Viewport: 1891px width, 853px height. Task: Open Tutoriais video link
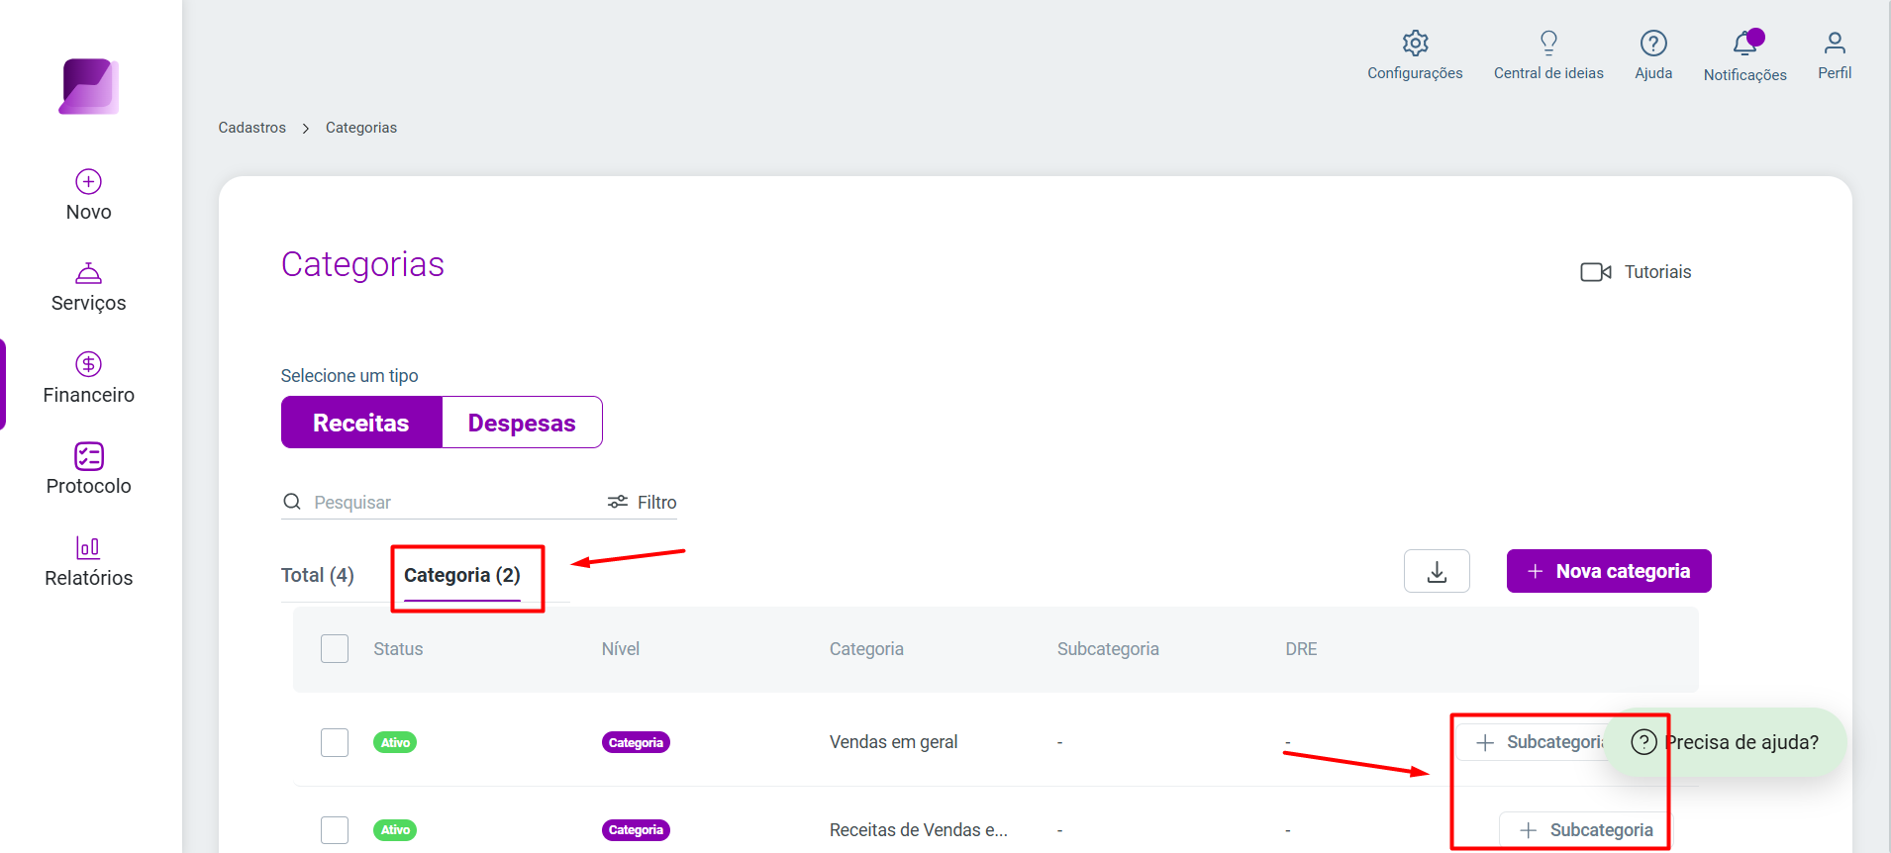1636,272
